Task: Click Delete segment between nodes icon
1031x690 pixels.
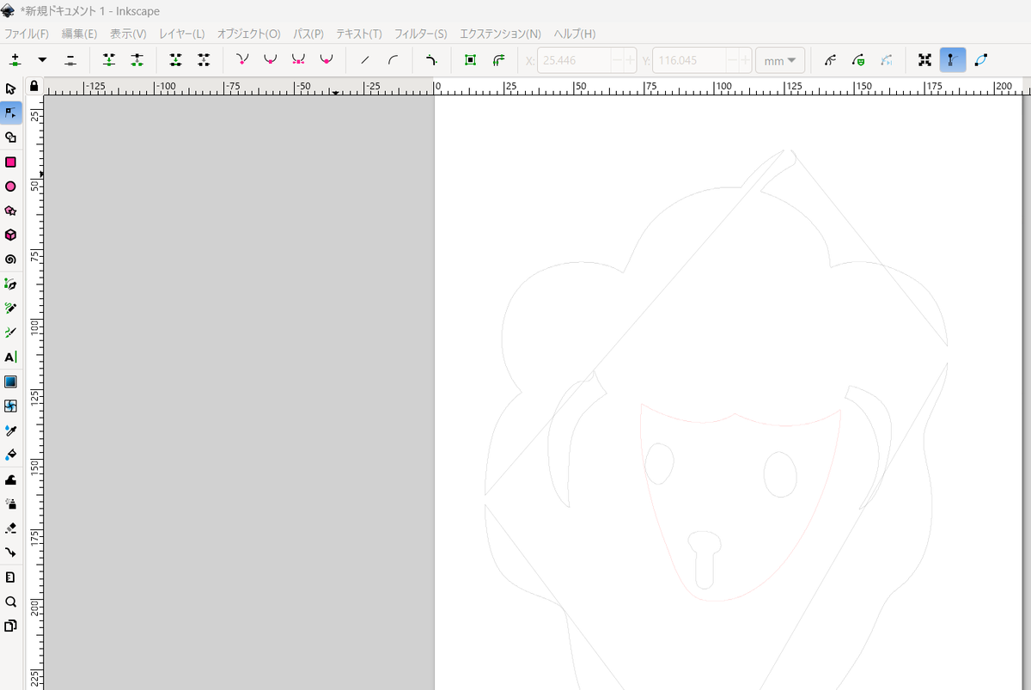Action: [203, 60]
